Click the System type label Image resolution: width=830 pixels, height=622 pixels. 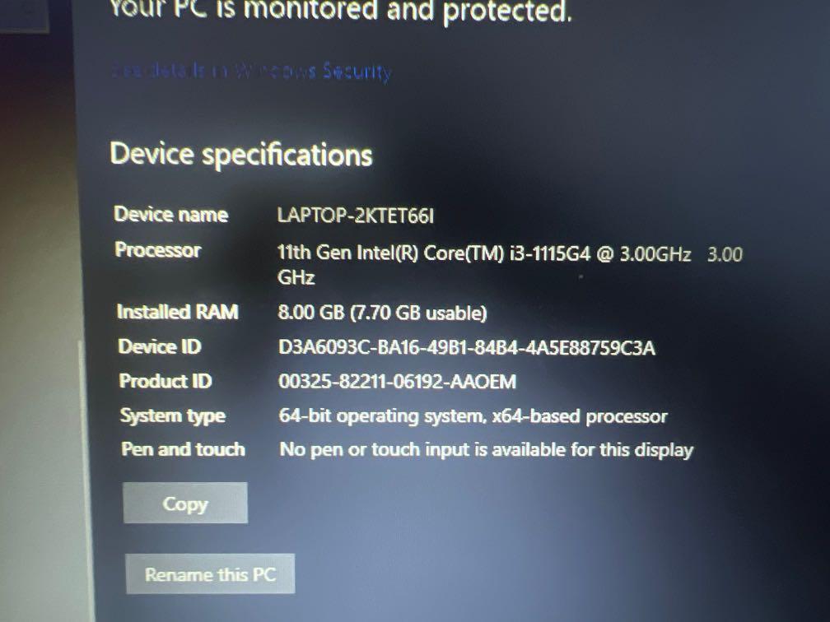[173, 415]
